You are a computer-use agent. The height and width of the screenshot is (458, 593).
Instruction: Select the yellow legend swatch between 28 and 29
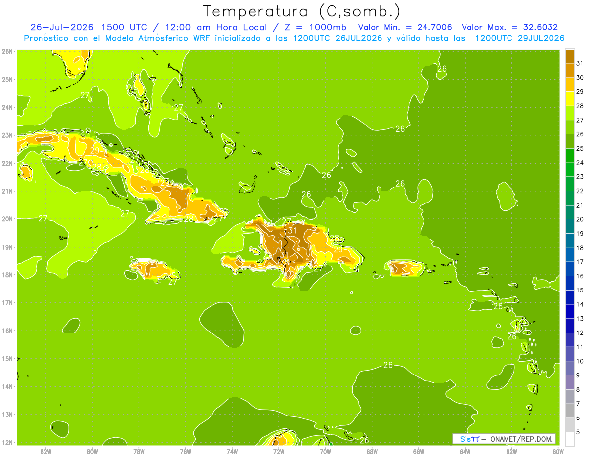coord(570,99)
